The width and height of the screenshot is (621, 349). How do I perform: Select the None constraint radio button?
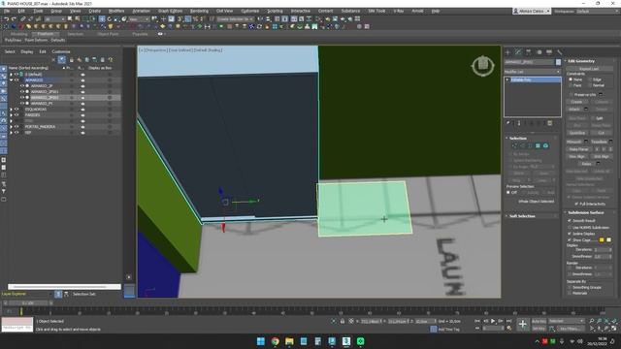571,79
